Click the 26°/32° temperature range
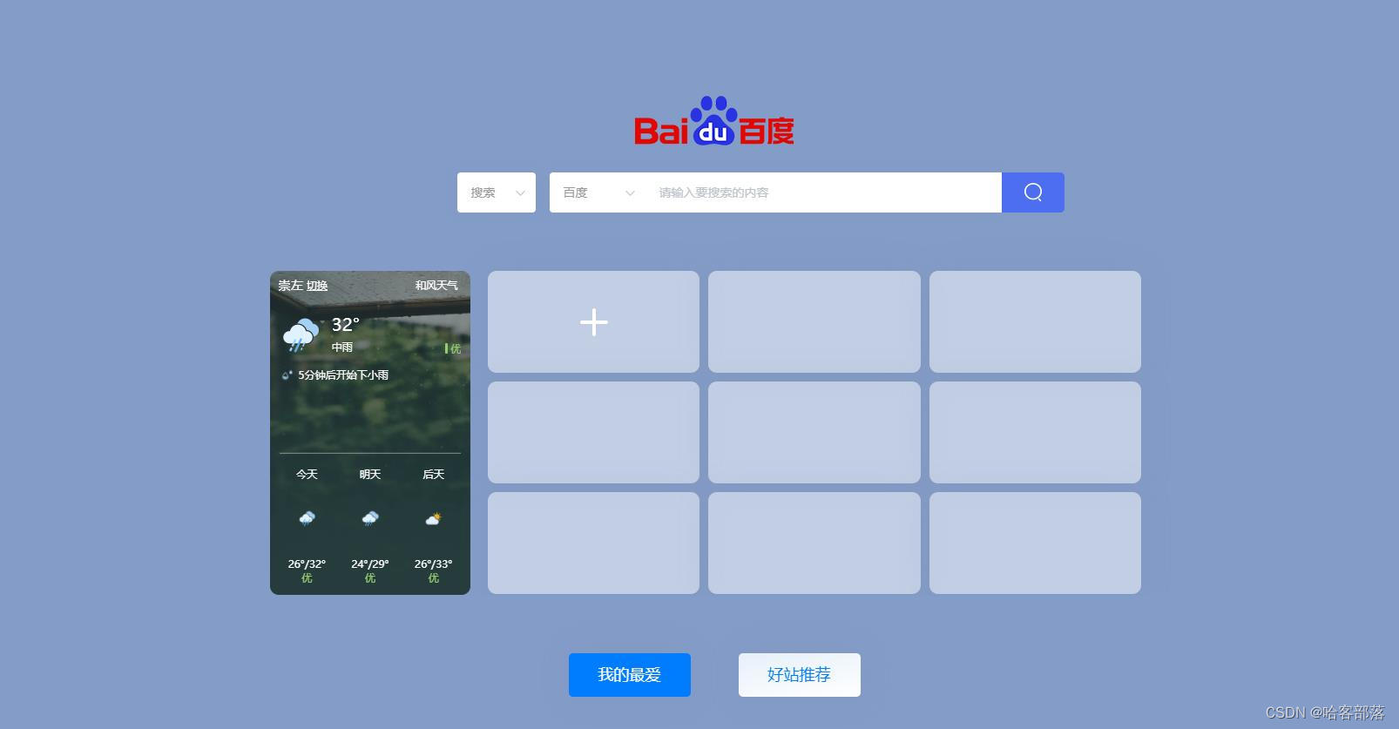 [307, 564]
